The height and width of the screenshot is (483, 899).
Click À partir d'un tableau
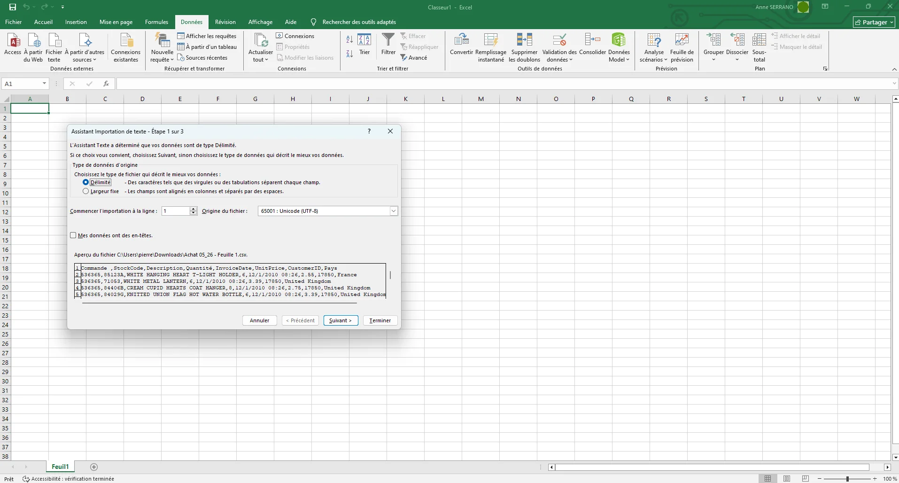(207, 47)
